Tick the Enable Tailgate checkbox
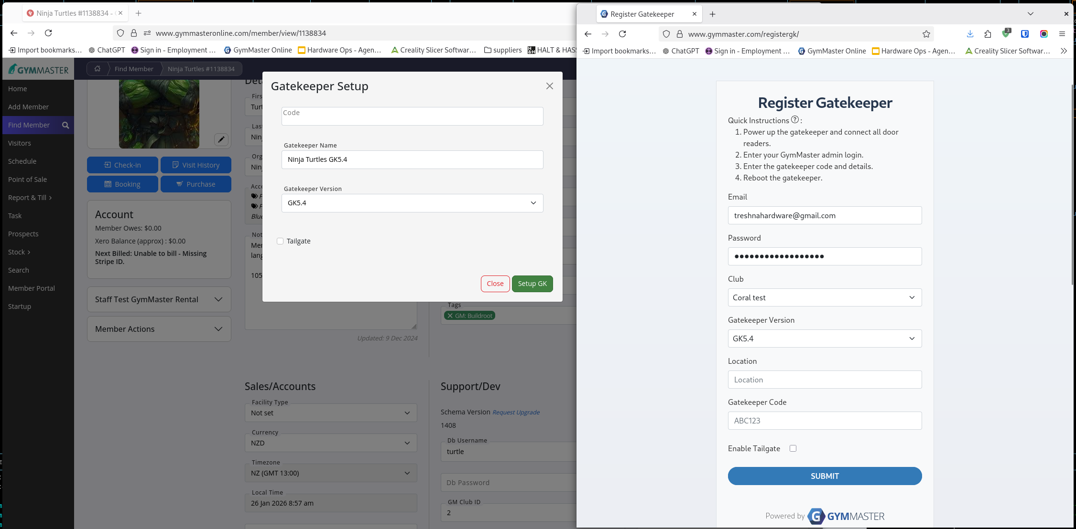 [793, 448]
